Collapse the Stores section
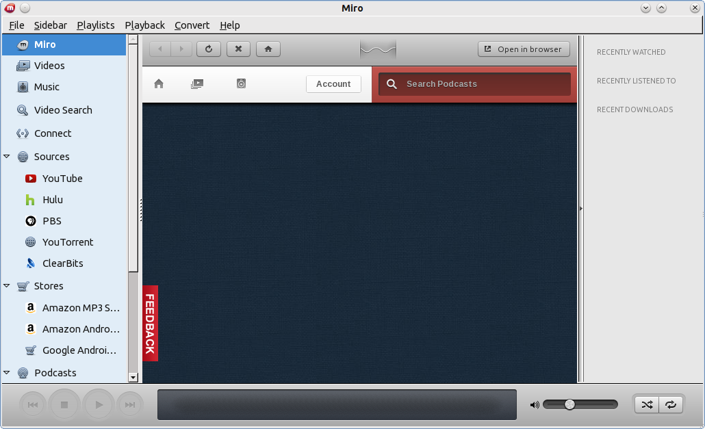 7,286
